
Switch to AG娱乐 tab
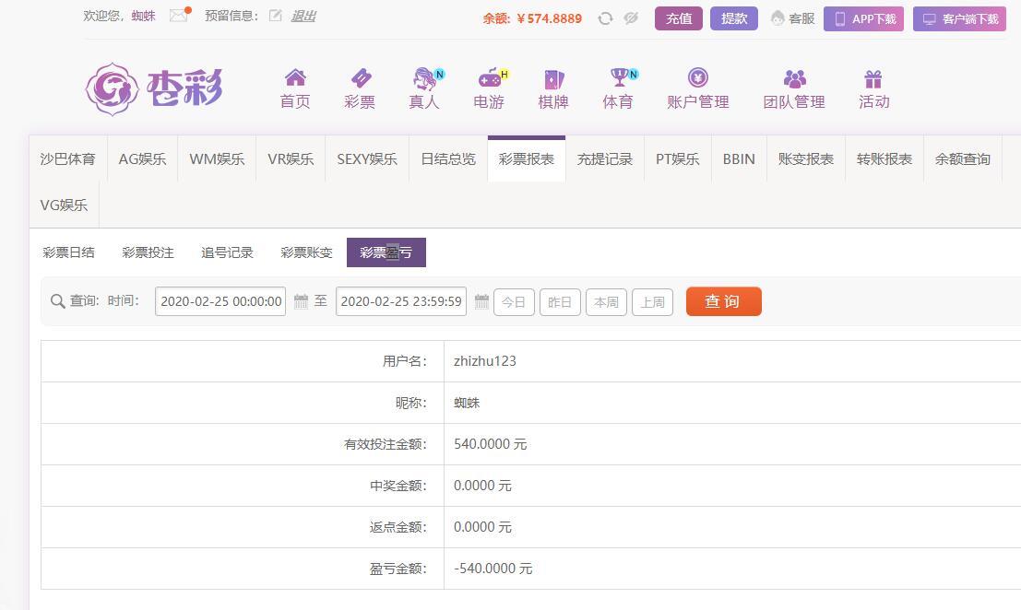(142, 158)
